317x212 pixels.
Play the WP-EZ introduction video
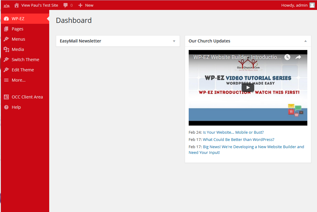[248, 88]
